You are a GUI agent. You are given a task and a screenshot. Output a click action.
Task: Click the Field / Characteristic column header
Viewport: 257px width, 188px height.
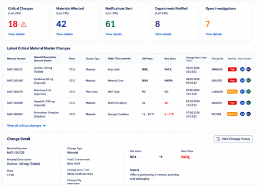pyautogui.click(x=119, y=58)
